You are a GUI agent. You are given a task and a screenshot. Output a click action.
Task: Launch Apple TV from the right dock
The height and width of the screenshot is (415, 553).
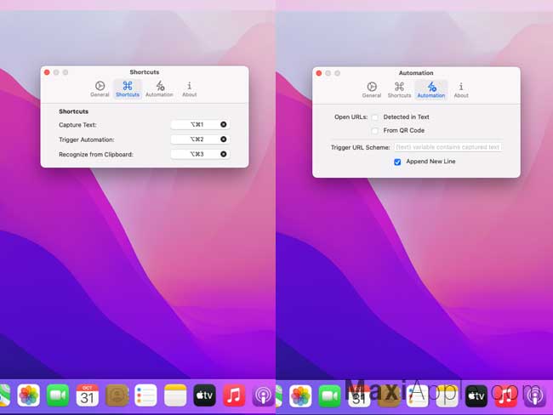[x=476, y=396]
